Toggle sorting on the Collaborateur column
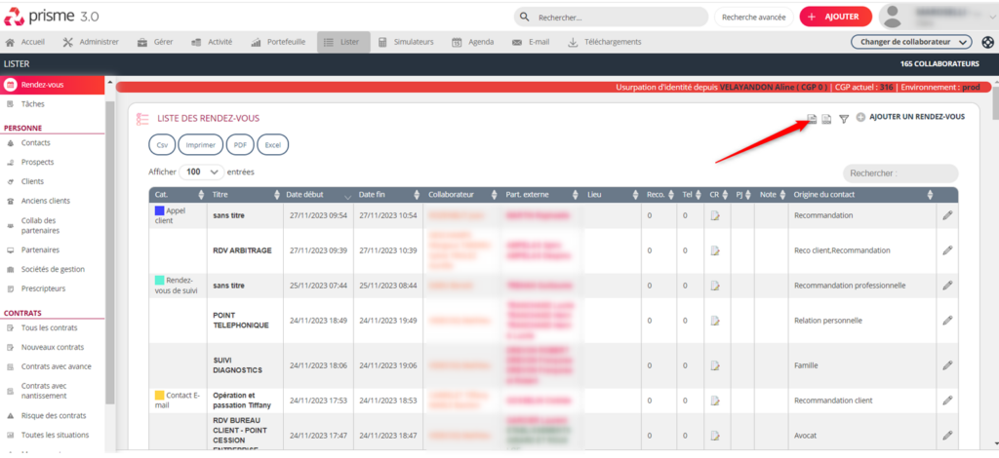Image resolution: width=999 pixels, height=458 pixels. pos(460,195)
